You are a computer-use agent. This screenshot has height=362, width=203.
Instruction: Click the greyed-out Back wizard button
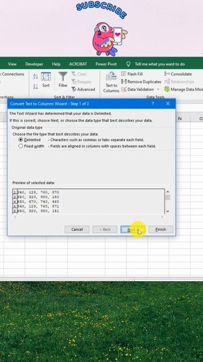tap(105, 230)
